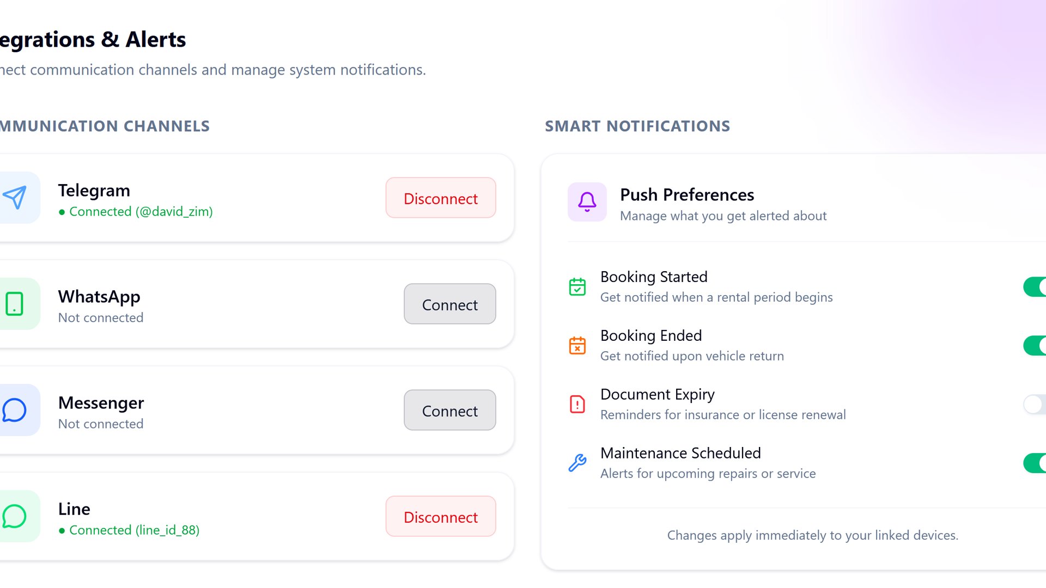Disconnect the Line channel
The height and width of the screenshot is (588, 1046).
pyautogui.click(x=441, y=517)
